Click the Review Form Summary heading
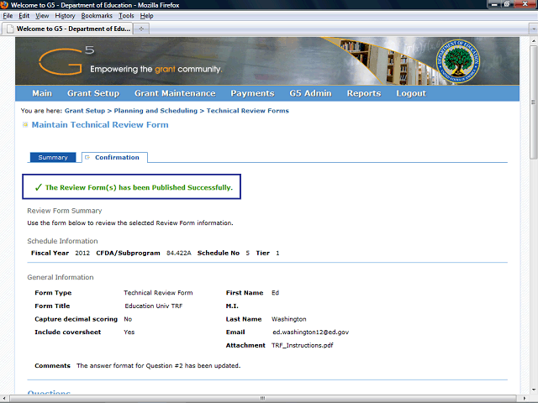This screenshot has width=538, height=403. tap(65, 211)
